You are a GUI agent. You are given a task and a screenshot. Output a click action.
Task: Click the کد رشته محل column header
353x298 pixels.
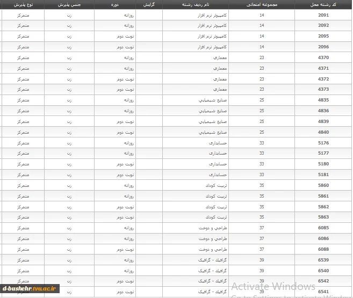point(323,4)
